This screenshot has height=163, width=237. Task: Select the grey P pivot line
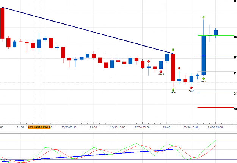[216, 71]
